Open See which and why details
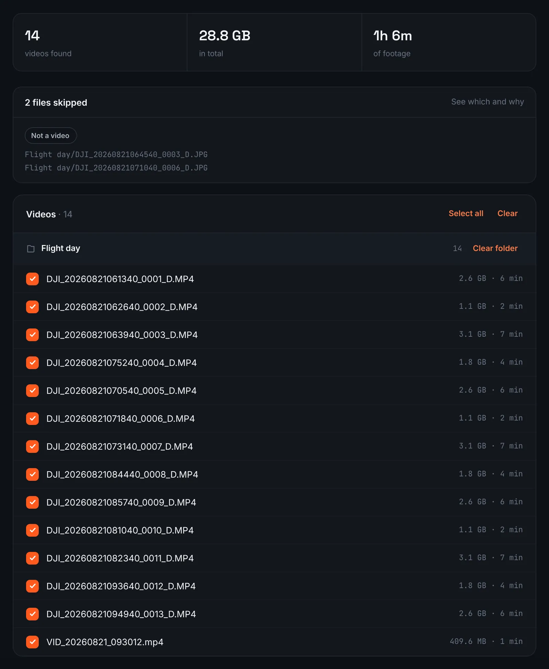549x669 pixels. (487, 102)
